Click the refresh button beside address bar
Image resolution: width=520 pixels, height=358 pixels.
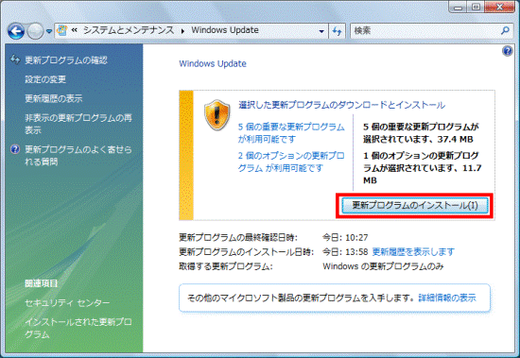pyautogui.click(x=337, y=31)
